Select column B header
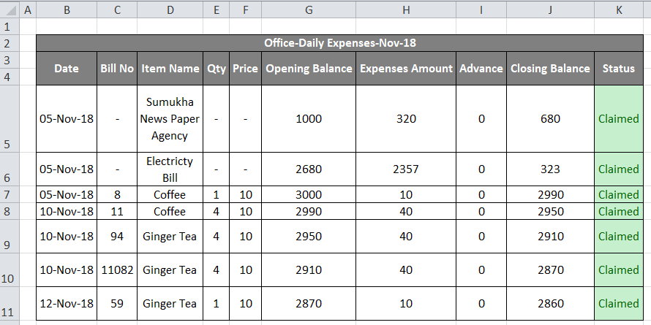This screenshot has width=651, height=325. coord(67,9)
